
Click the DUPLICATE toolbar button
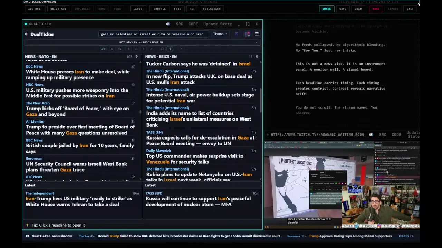(x=82, y=9)
